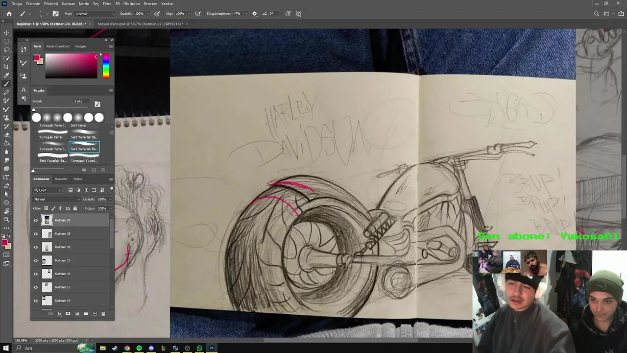The width and height of the screenshot is (627, 353).
Task: Select the Clone Stamp tool
Action: tap(6, 118)
